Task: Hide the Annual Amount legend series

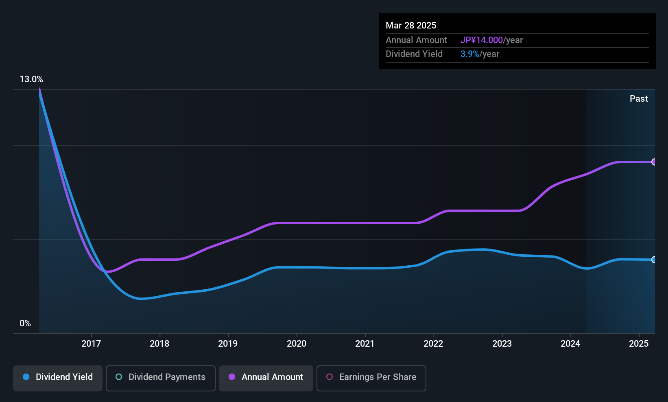Action: (266, 377)
